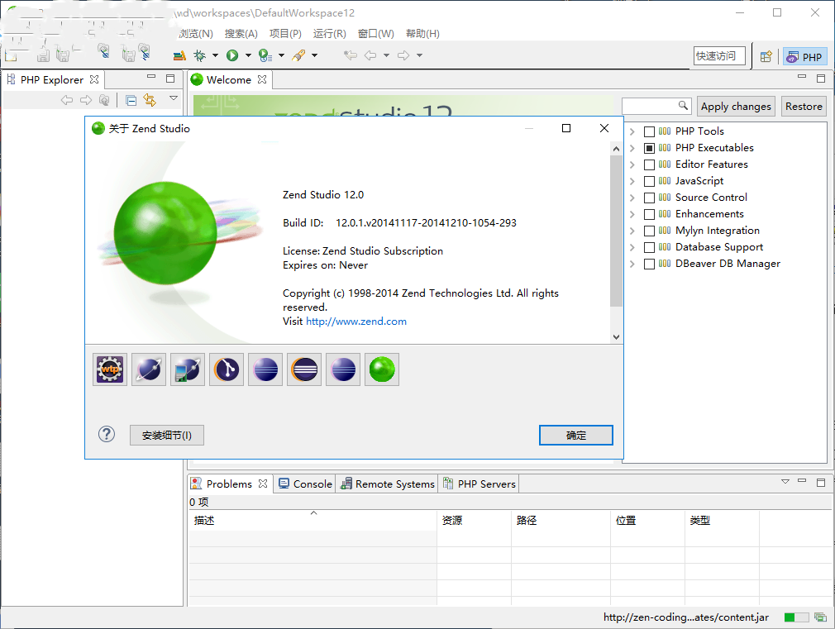Expand the Source Control tree node
Image resolution: width=835 pixels, height=629 pixels.
coord(632,198)
